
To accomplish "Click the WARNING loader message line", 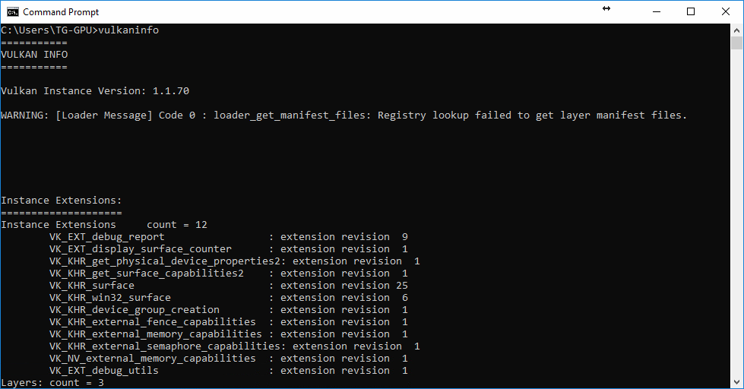I will 344,115.
